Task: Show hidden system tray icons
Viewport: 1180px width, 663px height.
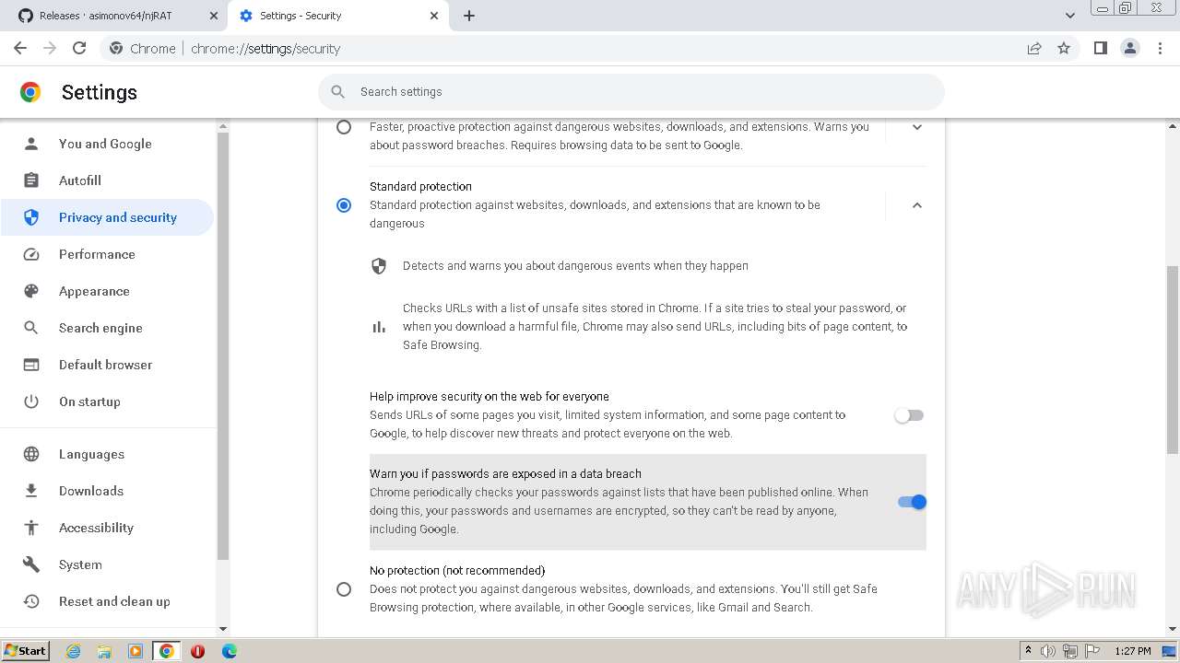Action: (x=1028, y=651)
